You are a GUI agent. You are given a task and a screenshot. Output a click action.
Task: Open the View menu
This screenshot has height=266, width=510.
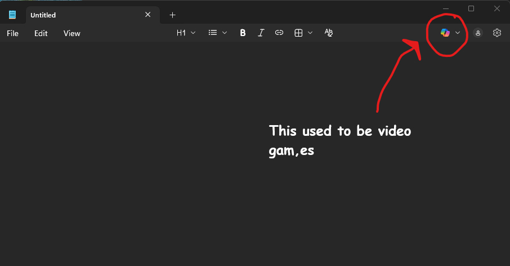(x=72, y=33)
